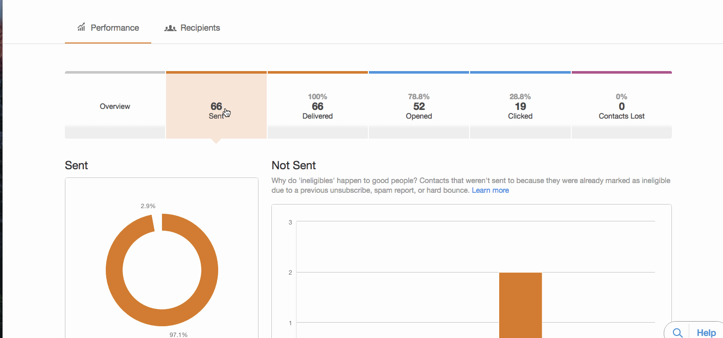The height and width of the screenshot is (338, 723).
Task: Click the Learn more link
Action: click(x=490, y=190)
